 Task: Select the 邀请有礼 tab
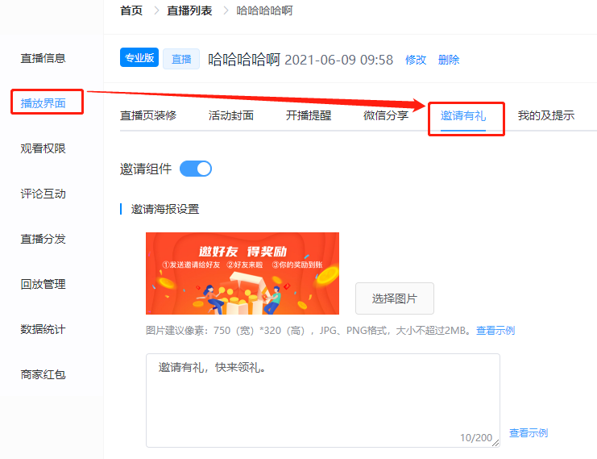(x=463, y=115)
